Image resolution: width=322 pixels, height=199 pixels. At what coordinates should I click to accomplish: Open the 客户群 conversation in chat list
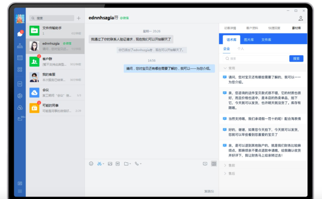pyautogui.click(x=55, y=61)
